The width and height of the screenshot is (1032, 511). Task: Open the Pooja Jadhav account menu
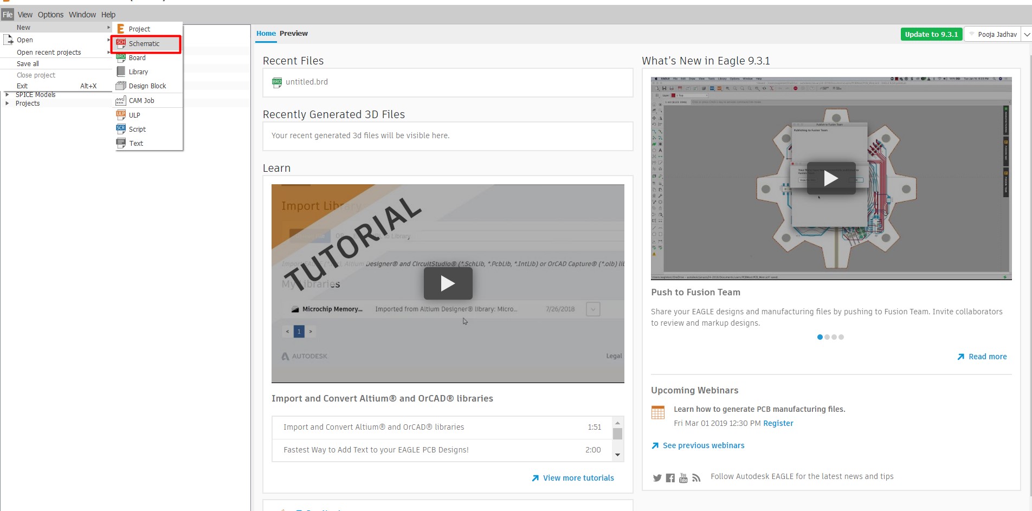click(x=993, y=34)
